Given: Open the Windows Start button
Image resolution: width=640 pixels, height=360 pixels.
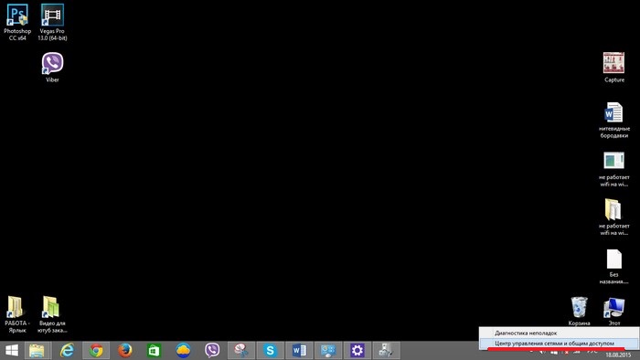Looking at the screenshot, I should point(11,350).
